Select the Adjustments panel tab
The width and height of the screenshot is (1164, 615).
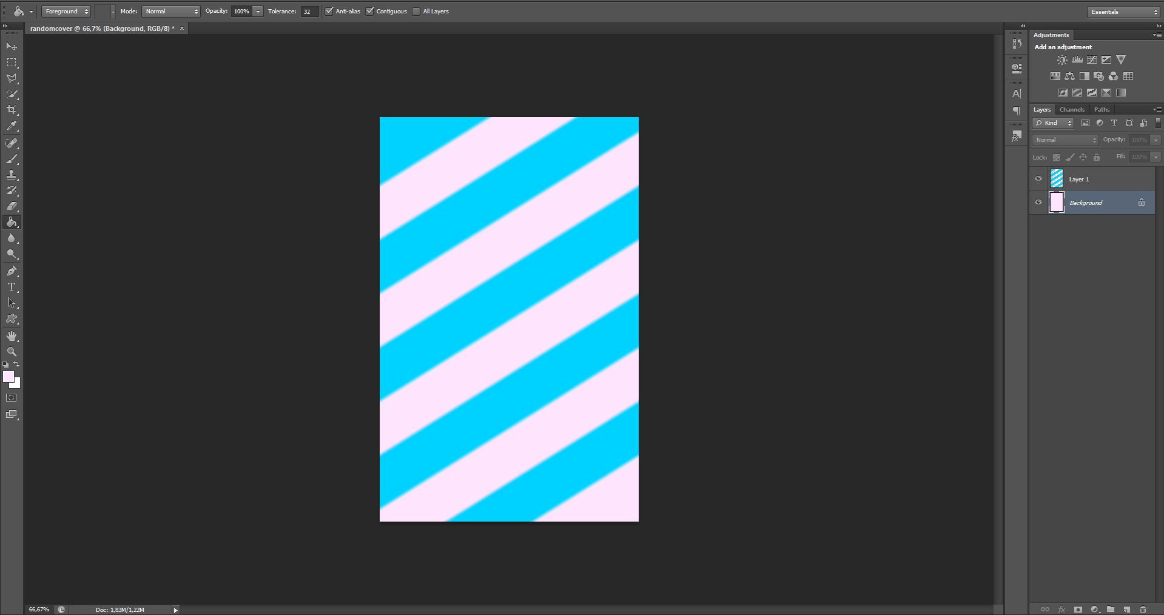pyautogui.click(x=1051, y=35)
